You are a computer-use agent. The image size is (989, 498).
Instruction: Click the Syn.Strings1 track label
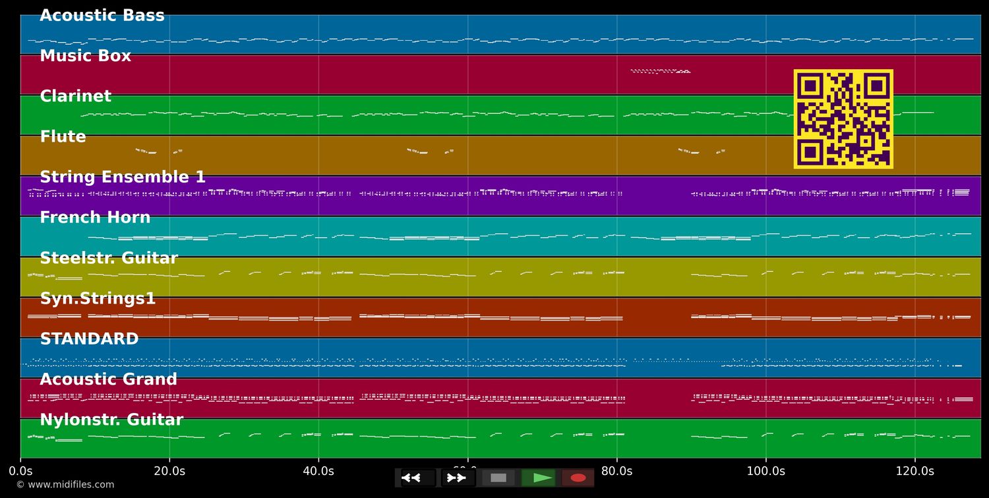tap(98, 299)
